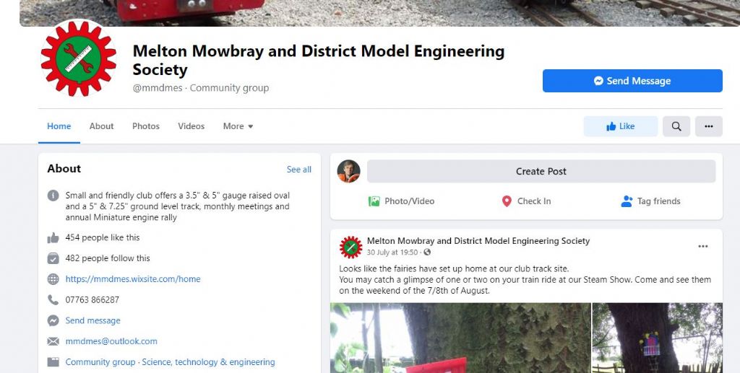The width and height of the screenshot is (740, 373).
Task: Click the globe privacy icon on the post
Action: coord(427,253)
